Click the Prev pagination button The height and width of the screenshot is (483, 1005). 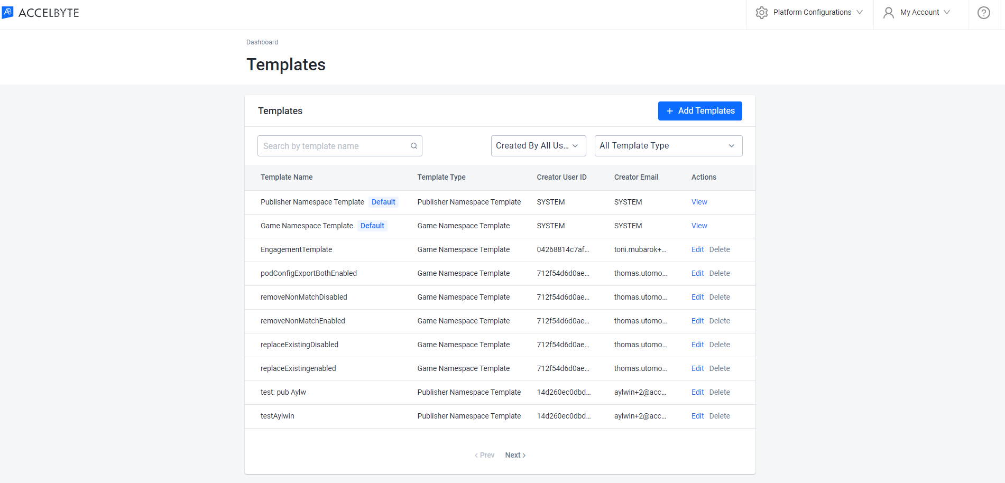pos(484,455)
